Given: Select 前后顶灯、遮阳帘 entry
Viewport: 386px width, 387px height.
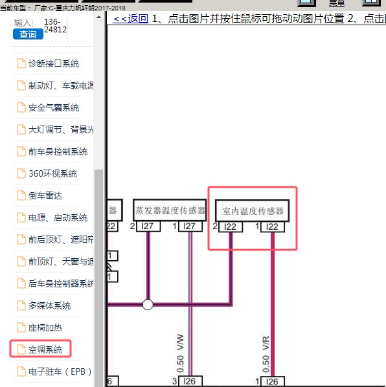Looking at the screenshot, I should [61, 239].
